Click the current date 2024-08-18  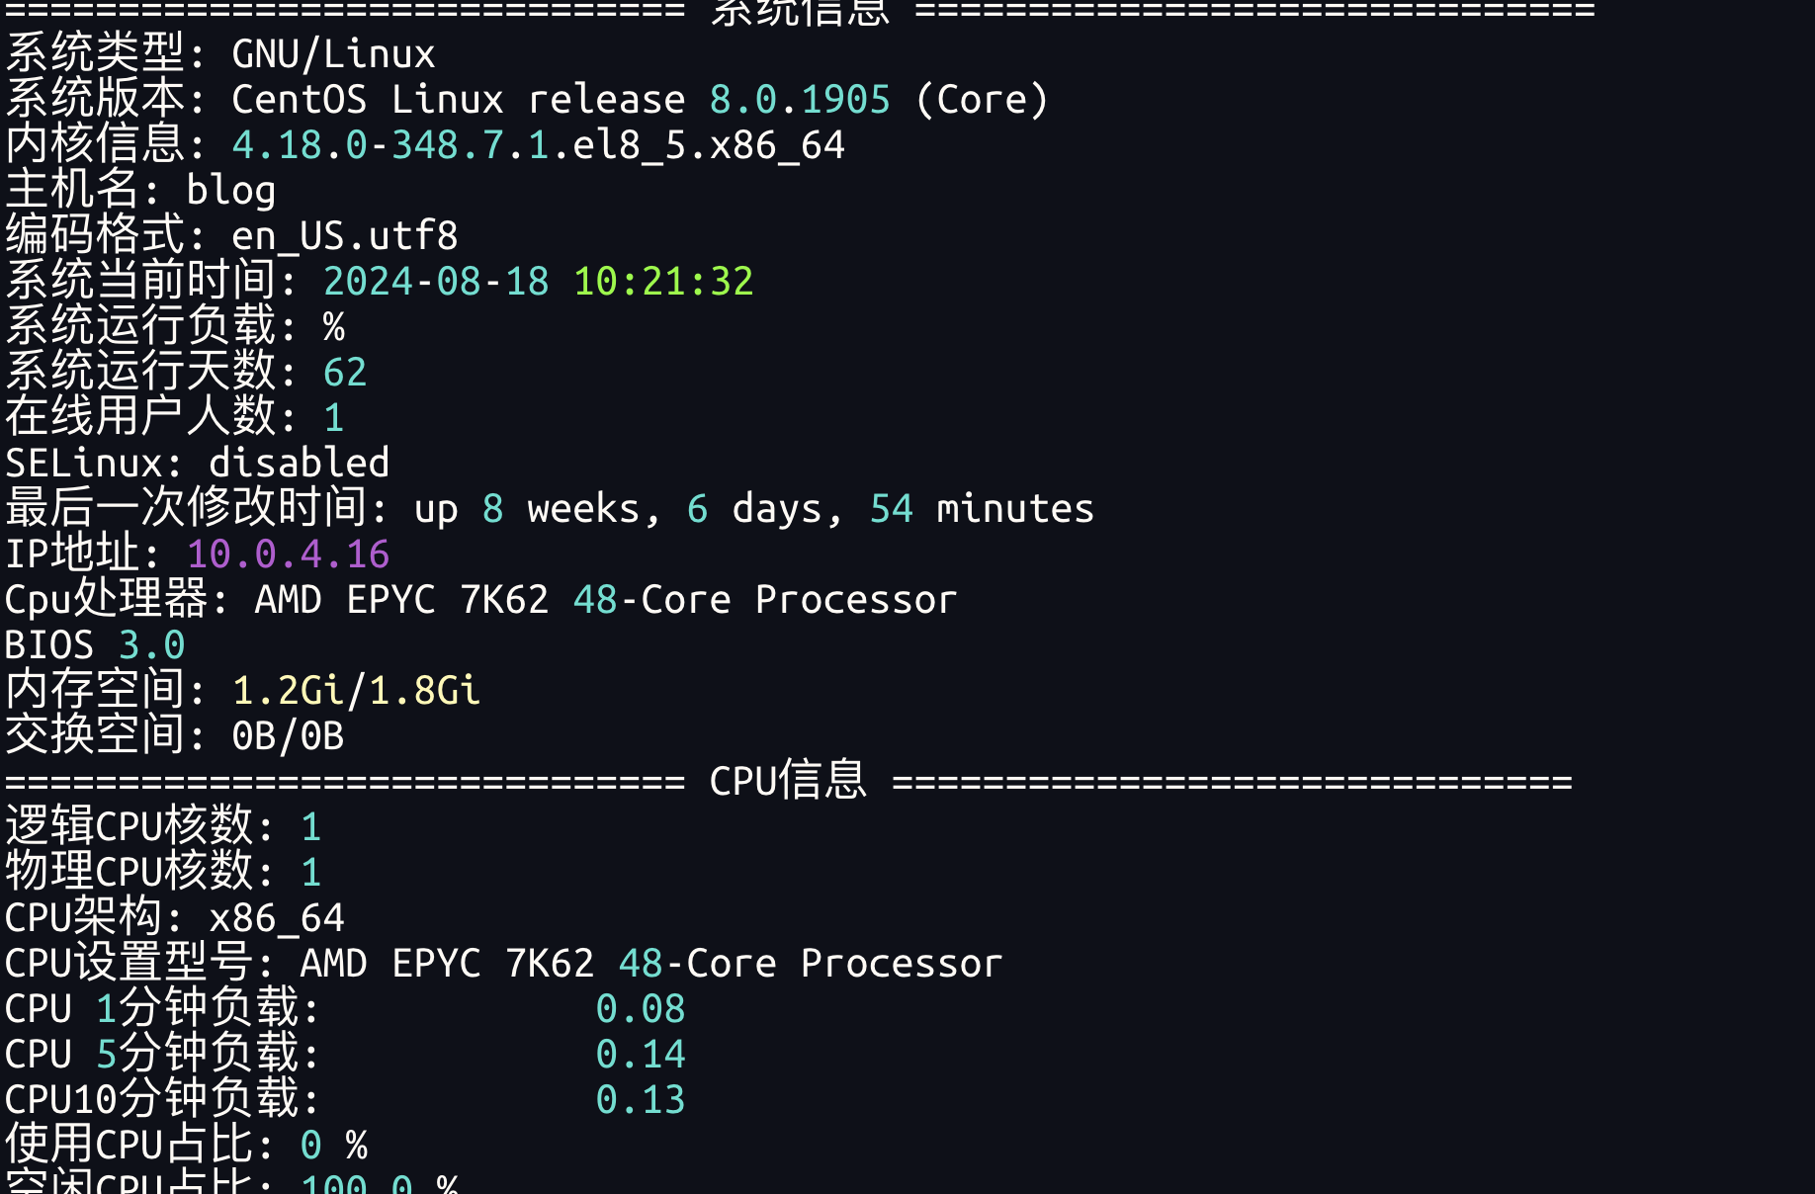pos(435,282)
